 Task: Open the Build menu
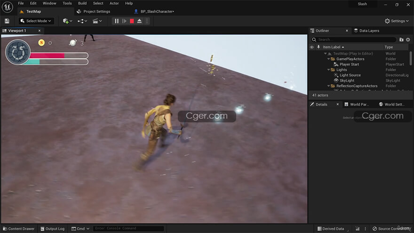click(82, 3)
